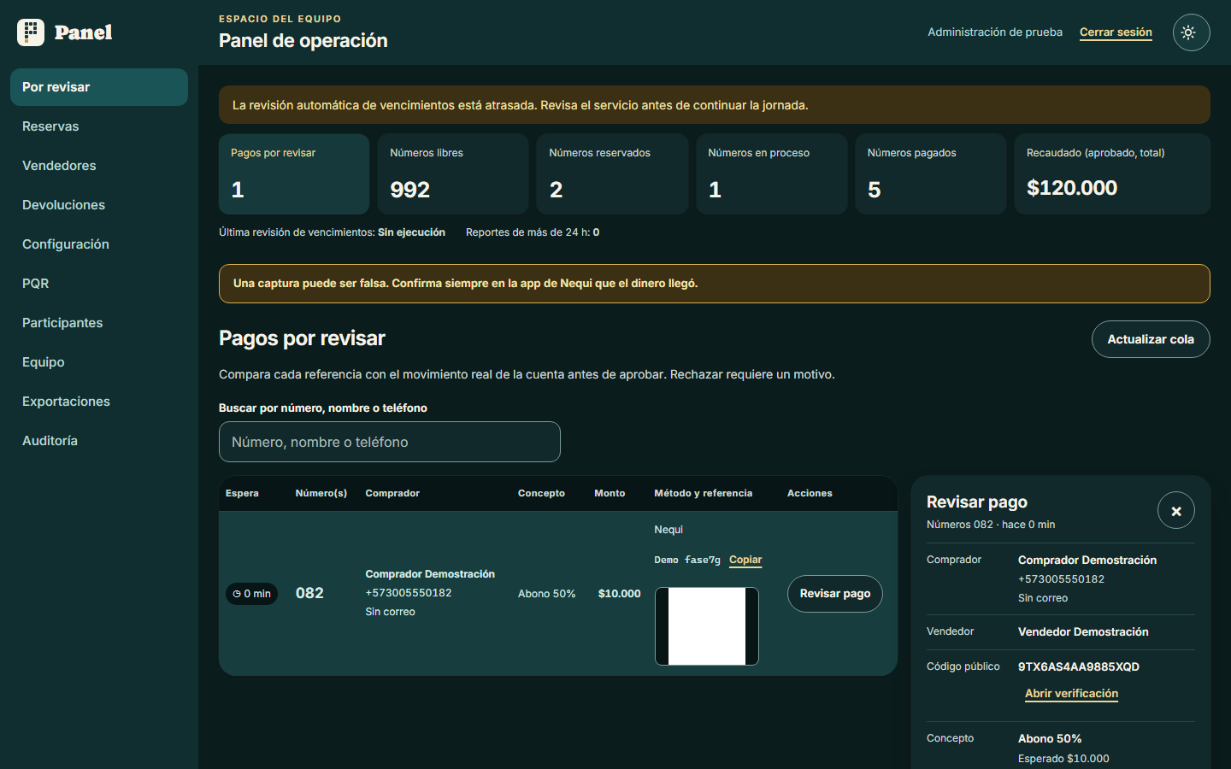Click the 0 min wait time badge
The height and width of the screenshot is (769, 1231).
[x=251, y=594]
